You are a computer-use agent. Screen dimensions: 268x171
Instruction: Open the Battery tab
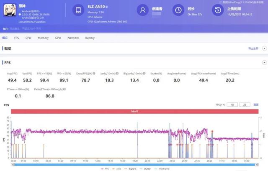click(90, 38)
